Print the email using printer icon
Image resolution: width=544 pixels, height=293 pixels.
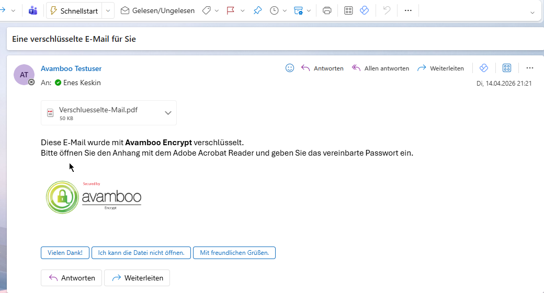click(x=327, y=11)
